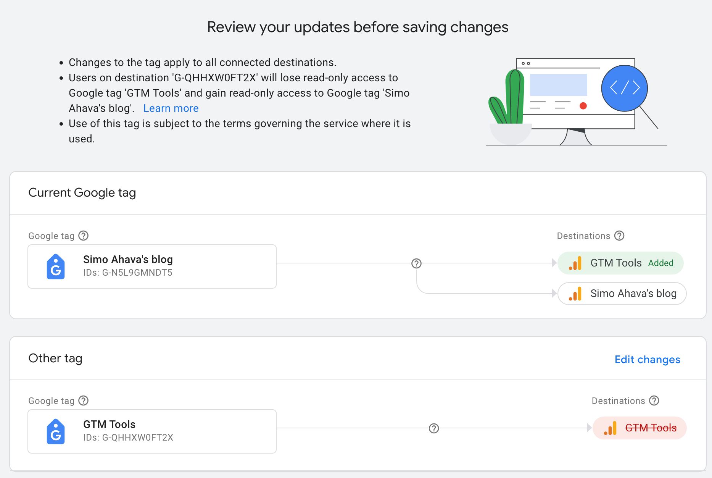Image resolution: width=712 pixels, height=478 pixels.
Task: Click help icon on connector line from Simo Ahava's blog tag
Action: click(416, 263)
